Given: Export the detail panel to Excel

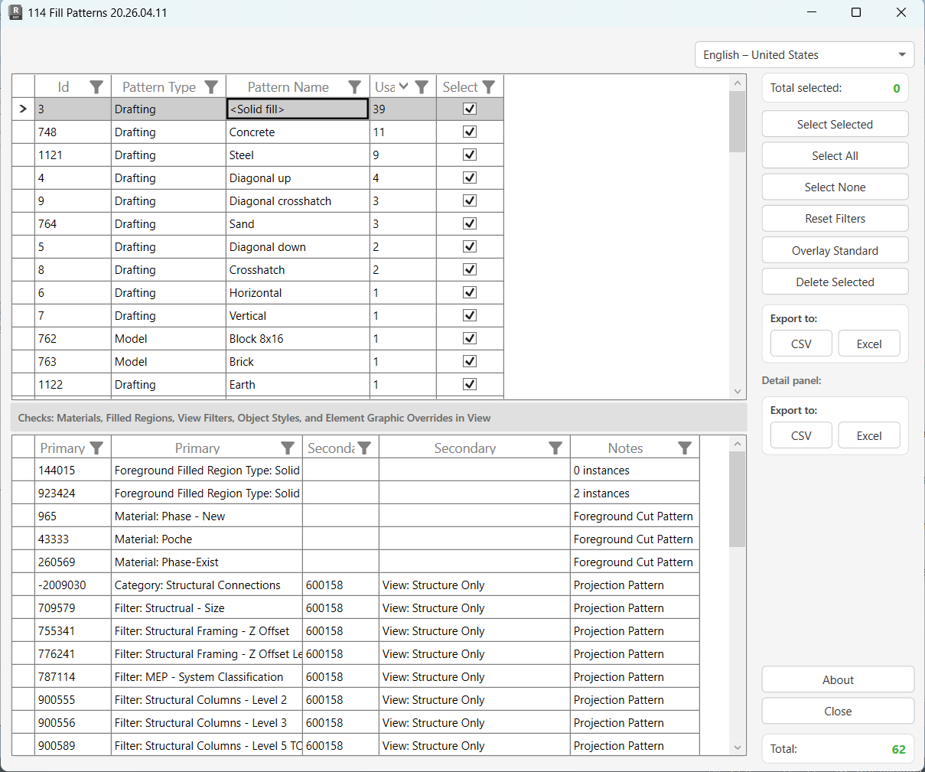Looking at the screenshot, I should coord(869,435).
